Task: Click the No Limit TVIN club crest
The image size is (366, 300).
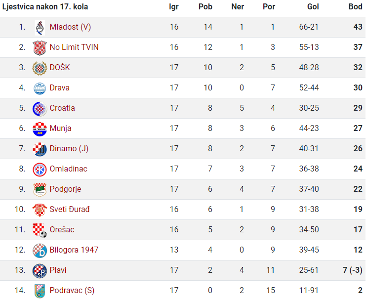Action: tap(40, 47)
